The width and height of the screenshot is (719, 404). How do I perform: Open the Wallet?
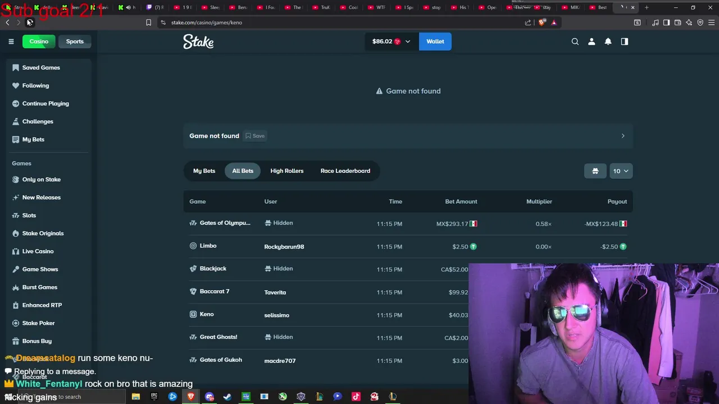pyautogui.click(x=435, y=42)
